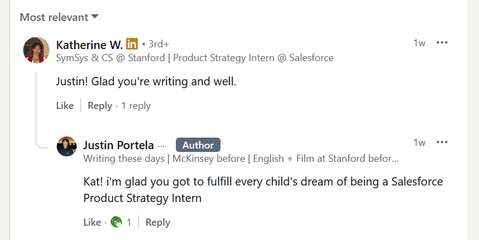Viewport: 479px width, 240px height.
Task: Reply to Justin Portela's comment
Action: pyautogui.click(x=158, y=222)
